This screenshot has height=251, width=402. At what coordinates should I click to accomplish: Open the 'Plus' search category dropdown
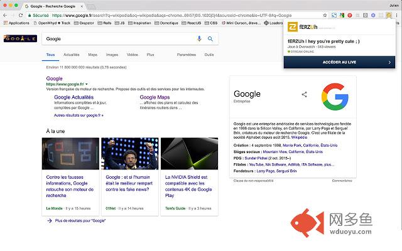tap(151, 55)
